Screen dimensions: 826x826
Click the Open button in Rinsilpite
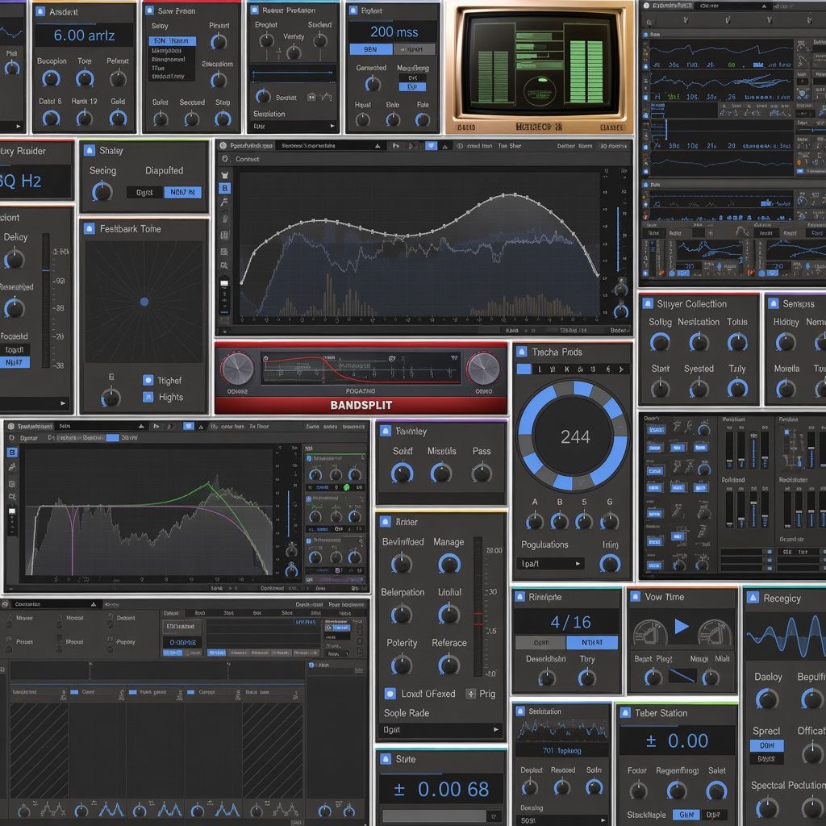541,642
